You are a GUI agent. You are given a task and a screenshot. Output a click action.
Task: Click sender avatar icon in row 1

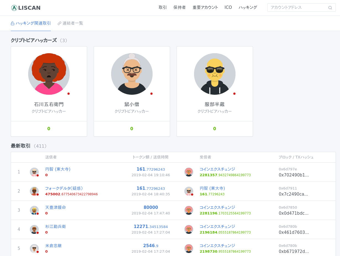(x=34, y=172)
